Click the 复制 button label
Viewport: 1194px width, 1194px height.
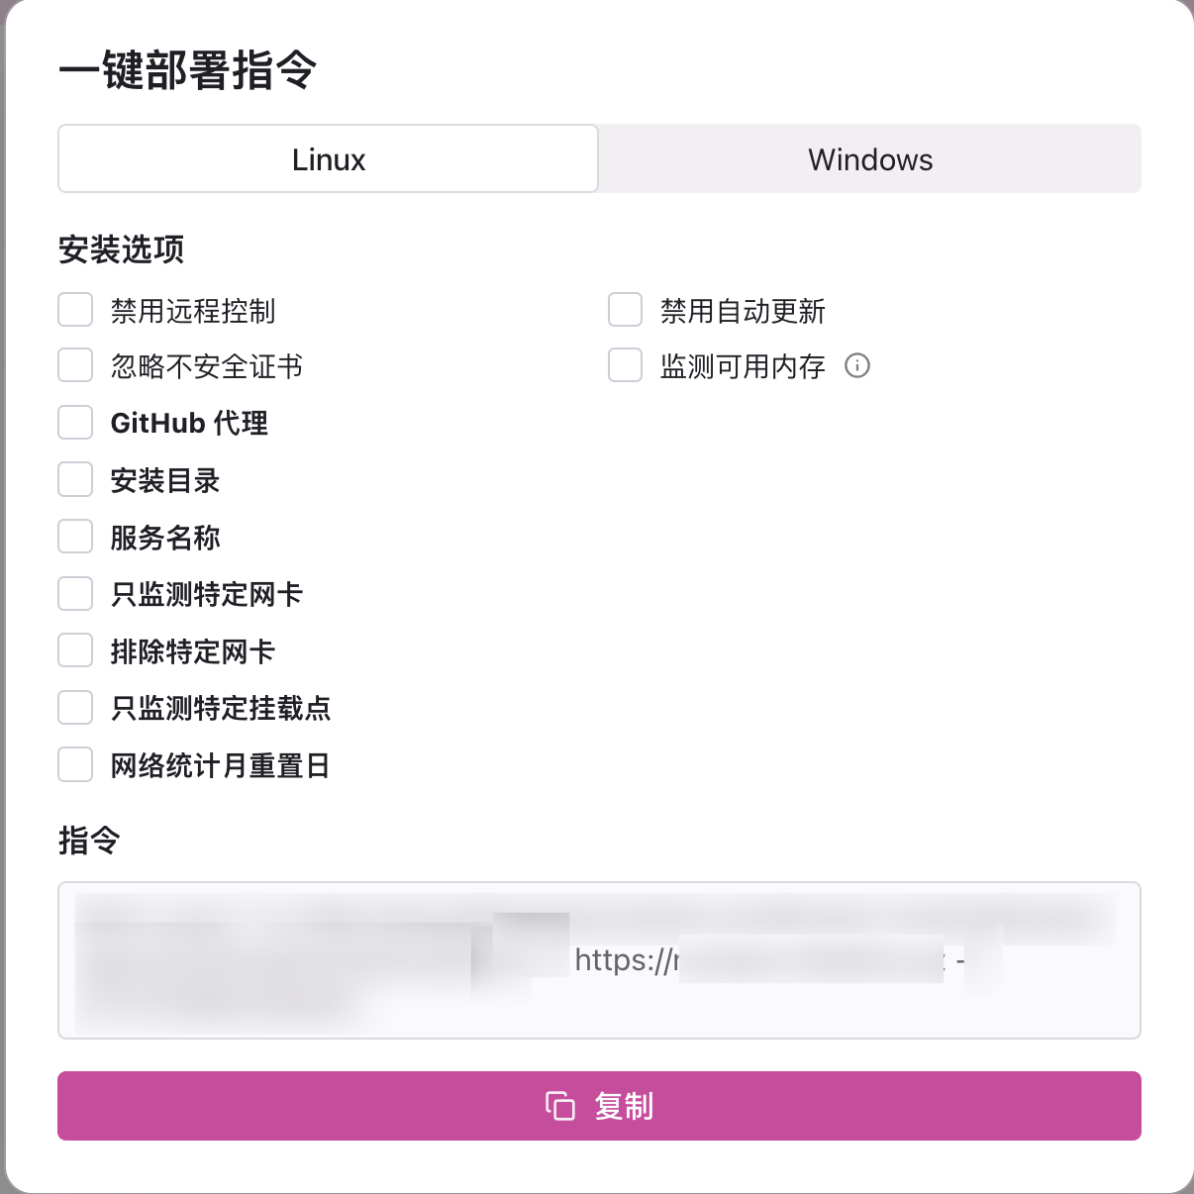tap(624, 1106)
